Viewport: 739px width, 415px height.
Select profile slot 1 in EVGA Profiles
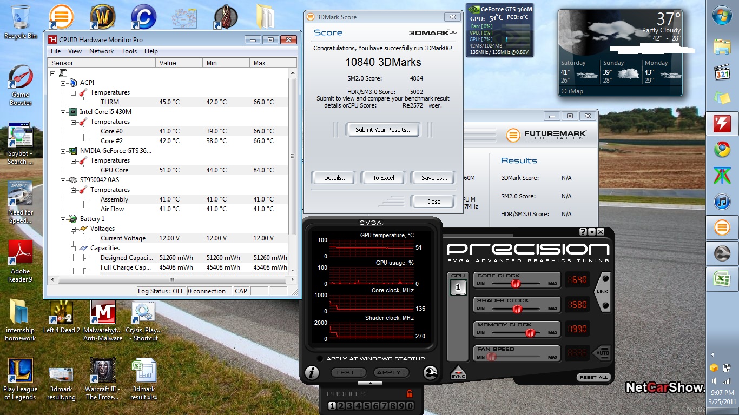tap(332, 406)
